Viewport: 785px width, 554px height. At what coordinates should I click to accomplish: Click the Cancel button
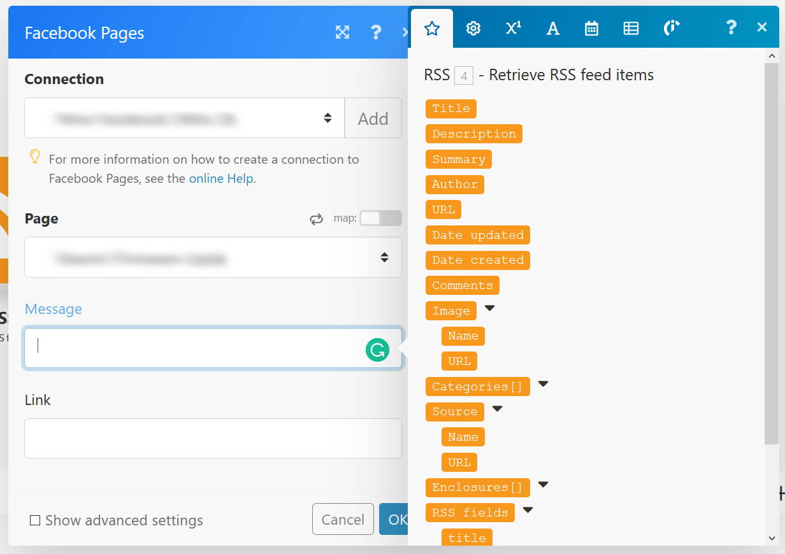tap(343, 520)
